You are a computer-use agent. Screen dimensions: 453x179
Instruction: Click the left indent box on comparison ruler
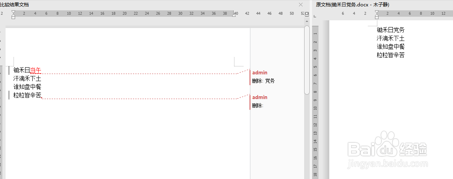point(13,18)
